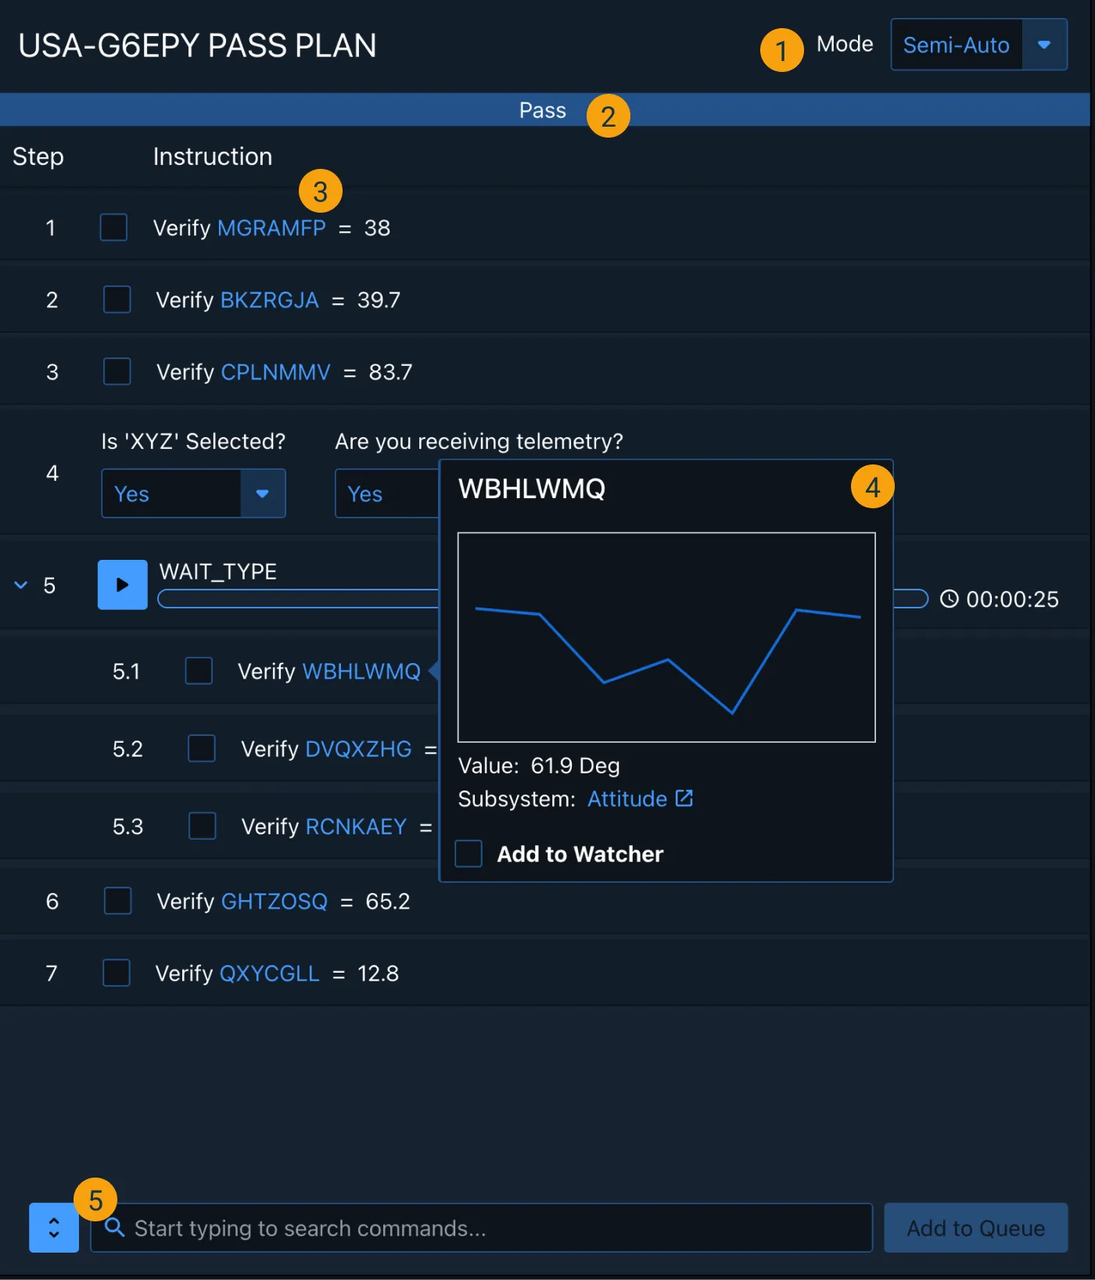Open the Attitude subsystem link
The image size is (1095, 1280).
[x=626, y=799]
